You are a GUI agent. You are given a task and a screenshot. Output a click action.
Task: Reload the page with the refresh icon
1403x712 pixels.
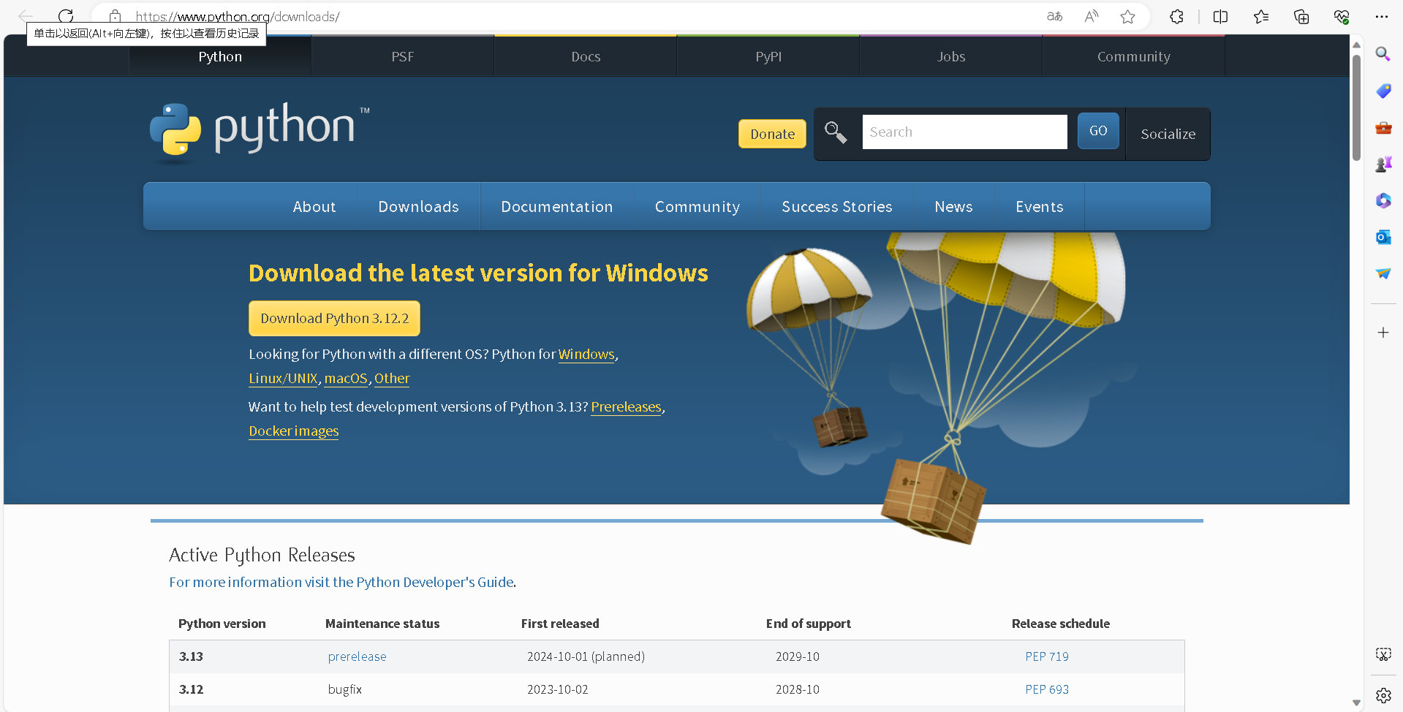[x=66, y=16]
